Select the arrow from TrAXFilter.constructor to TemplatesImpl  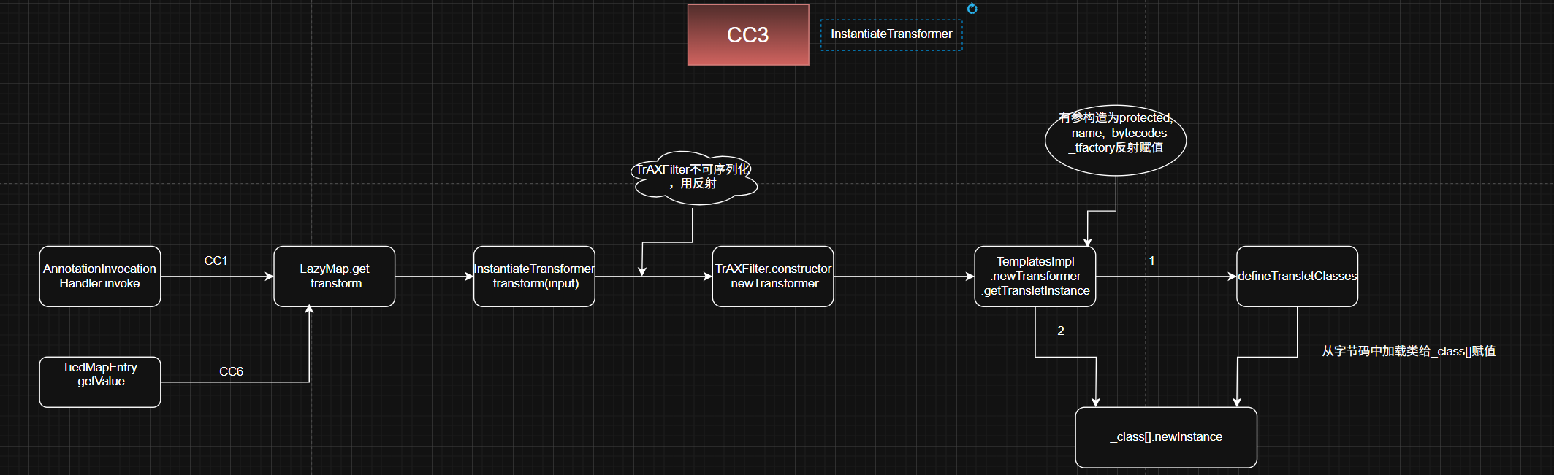pos(903,277)
